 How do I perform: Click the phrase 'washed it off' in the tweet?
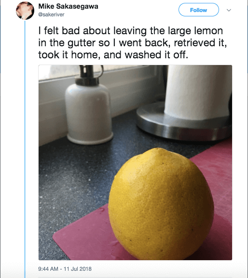pos(156,55)
